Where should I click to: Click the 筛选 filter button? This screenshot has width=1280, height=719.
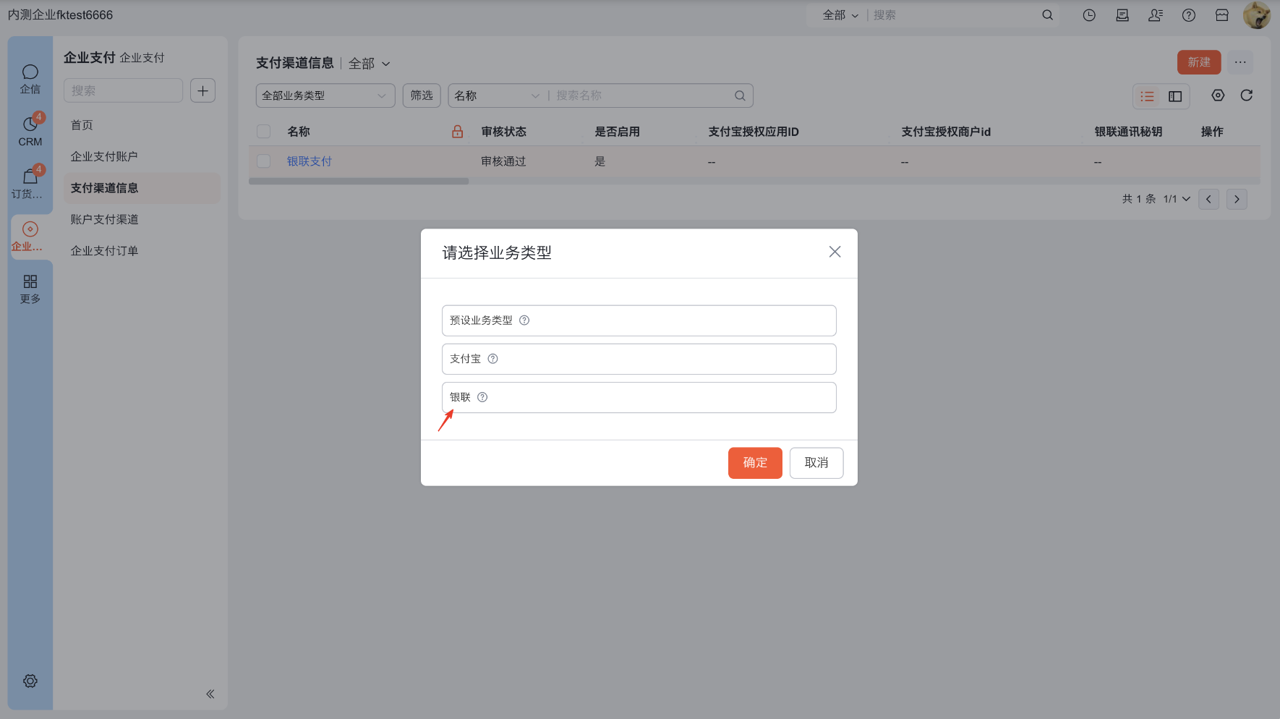422,95
